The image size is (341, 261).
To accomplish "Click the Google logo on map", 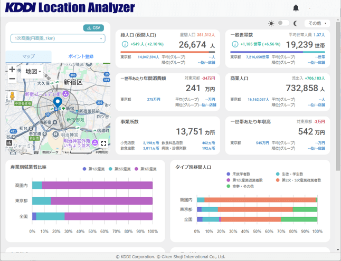I will point(18,150).
